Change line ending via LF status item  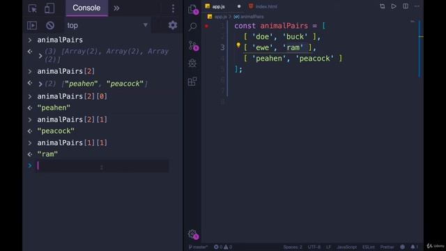(x=328, y=247)
